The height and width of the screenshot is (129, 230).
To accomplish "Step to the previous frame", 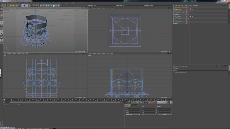I will (x=135, y=102).
